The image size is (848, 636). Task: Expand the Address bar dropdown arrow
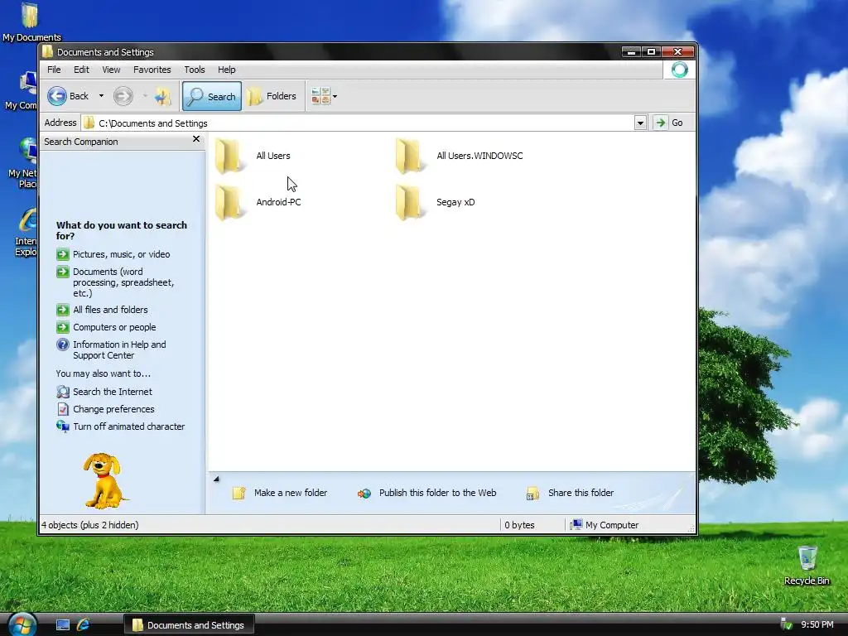point(640,123)
